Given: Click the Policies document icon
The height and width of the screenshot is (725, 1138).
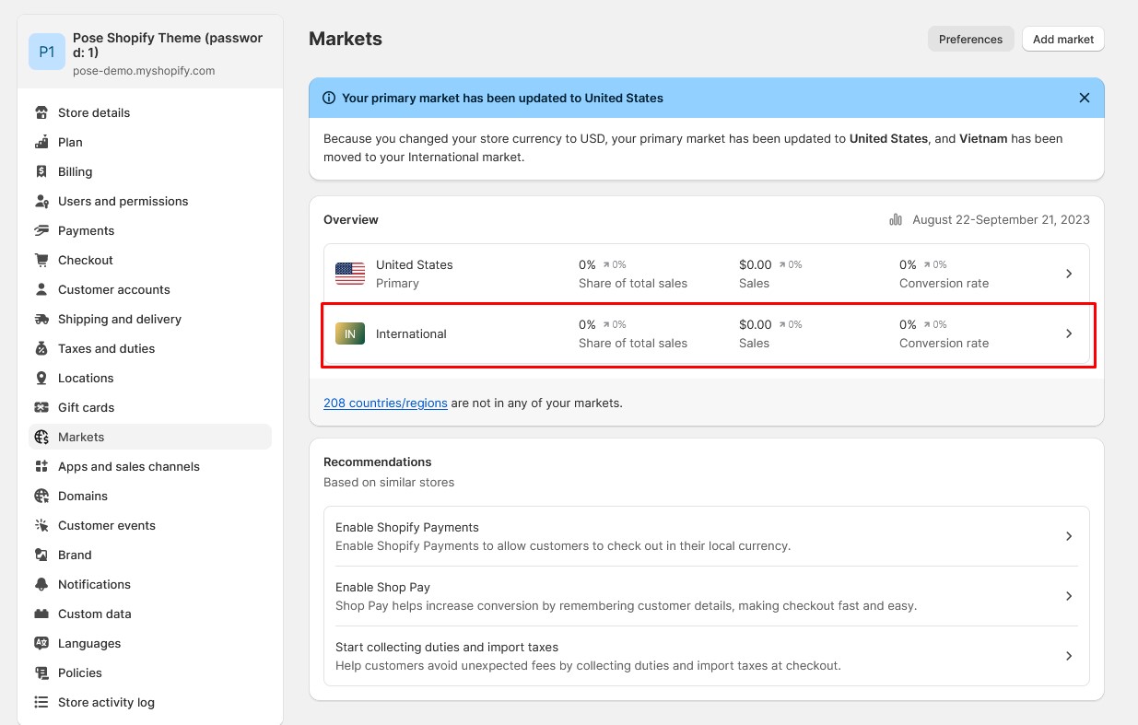Looking at the screenshot, I should click(x=41, y=672).
